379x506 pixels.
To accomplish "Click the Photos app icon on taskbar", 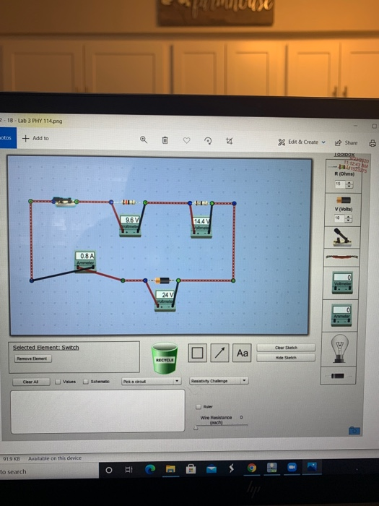I will (312, 467).
